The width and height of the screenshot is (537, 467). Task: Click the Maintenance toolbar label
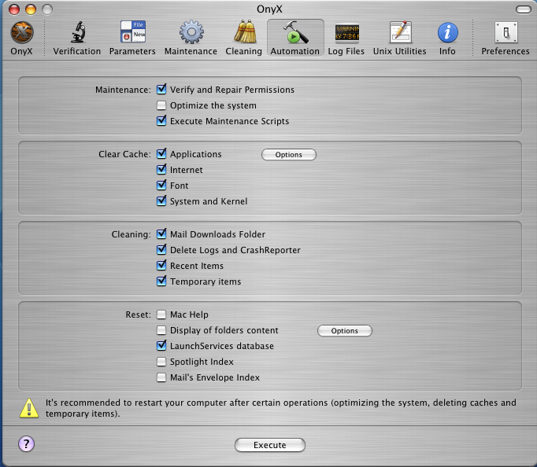coord(191,51)
